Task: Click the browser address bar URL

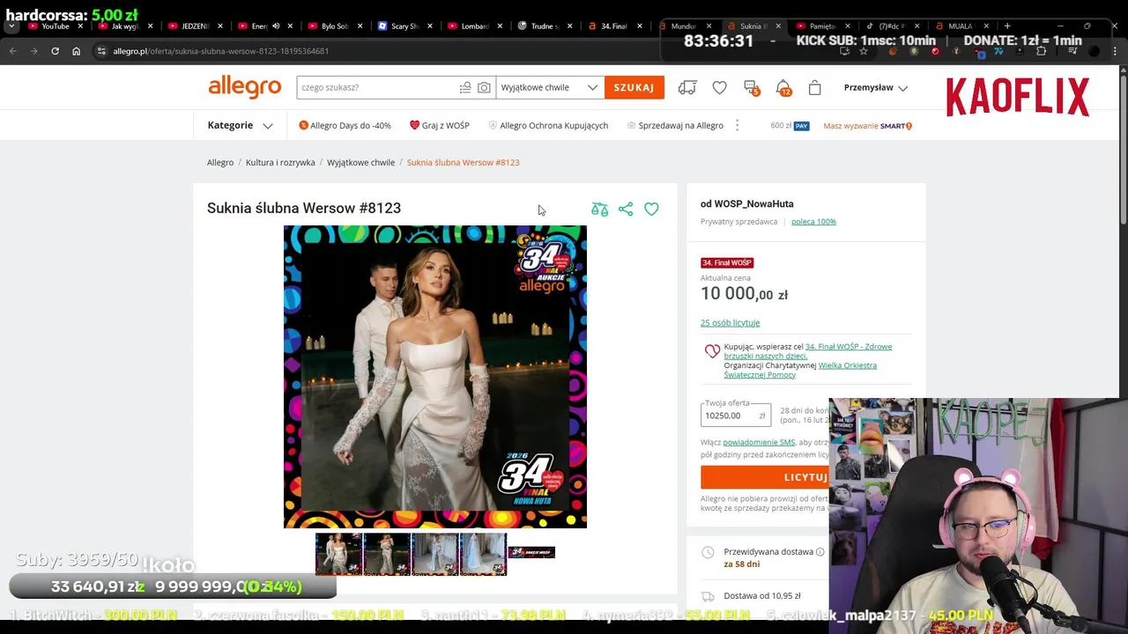Action: pos(220,51)
